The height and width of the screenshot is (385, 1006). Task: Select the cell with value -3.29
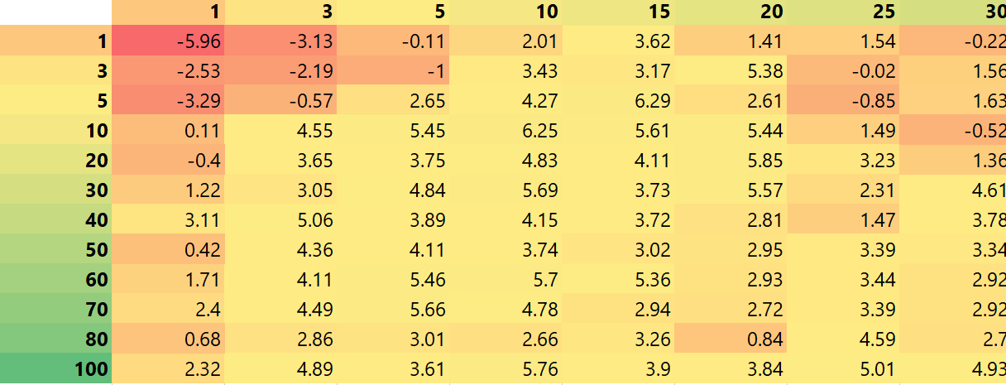(168, 100)
